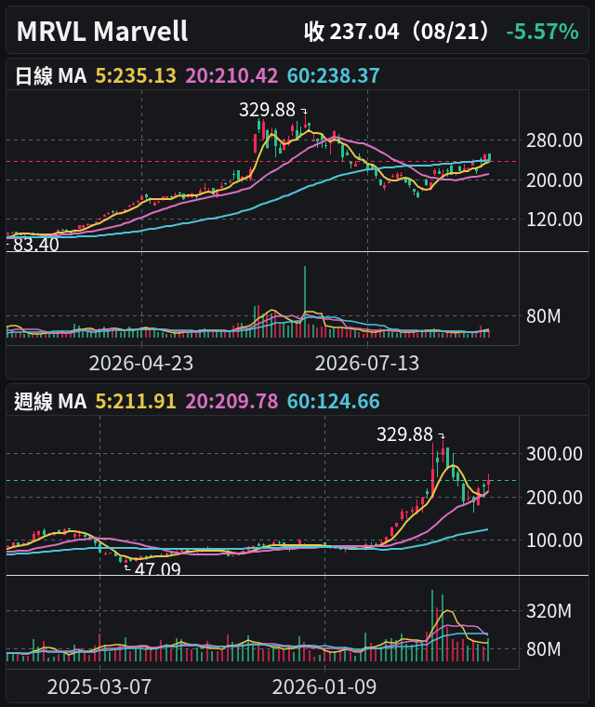Screen dimensions: 595x707
Task: Click the 300.00 axis label on weekly chart
Action: (x=554, y=454)
